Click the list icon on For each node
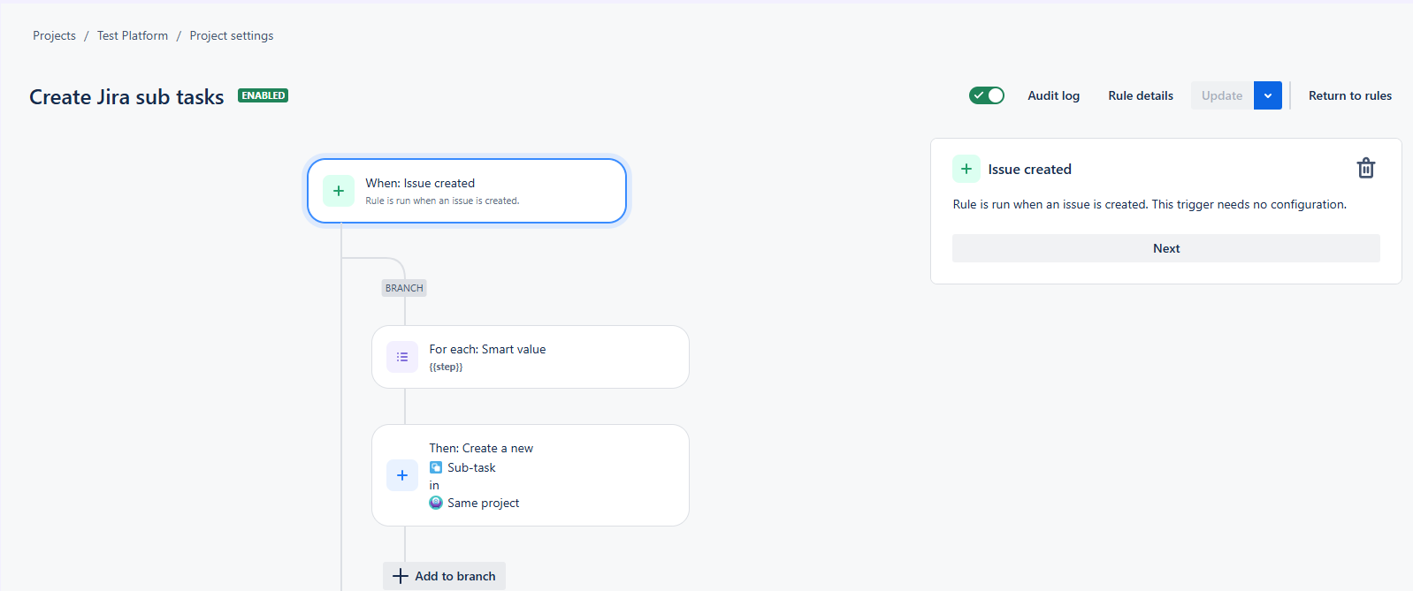This screenshot has width=1413, height=591. [x=402, y=357]
